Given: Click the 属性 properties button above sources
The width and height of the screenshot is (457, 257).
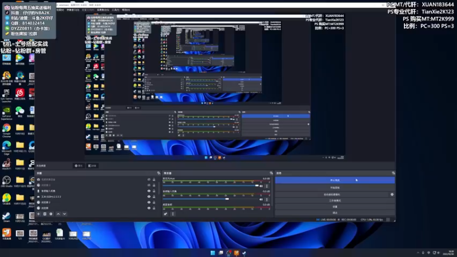Looking at the screenshot, I should [79, 166].
